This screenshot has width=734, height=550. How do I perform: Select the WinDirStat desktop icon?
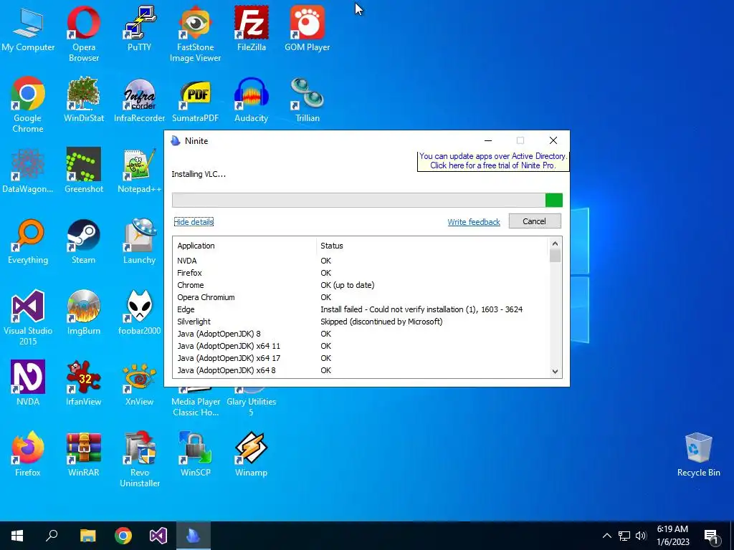point(83,100)
